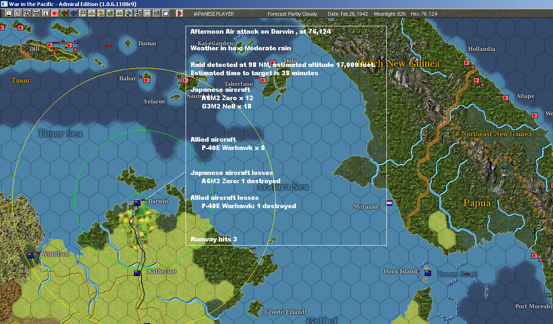The width and height of the screenshot is (553, 324).
Task: Click 'Afternoon Air attack on Darwin' heading
Action: click(x=242, y=31)
